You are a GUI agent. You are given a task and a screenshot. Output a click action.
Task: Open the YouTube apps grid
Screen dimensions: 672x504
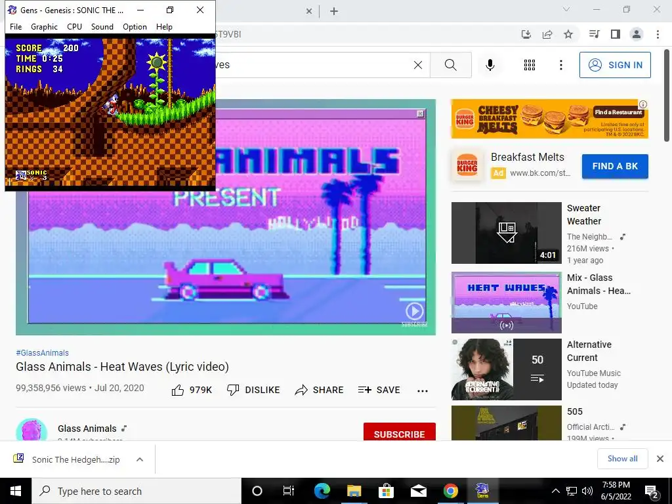click(x=530, y=65)
